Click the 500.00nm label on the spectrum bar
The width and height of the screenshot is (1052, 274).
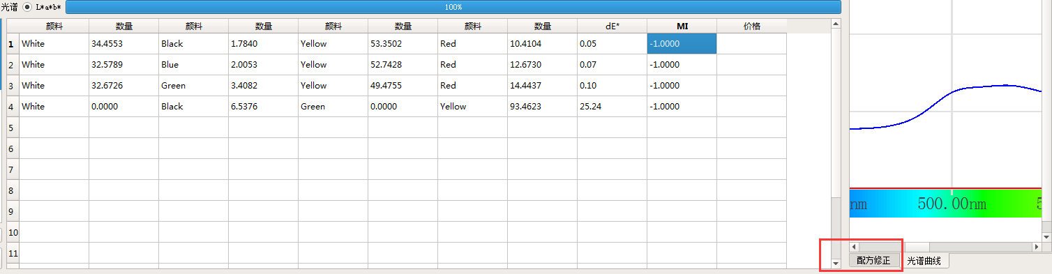pos(952,205)
